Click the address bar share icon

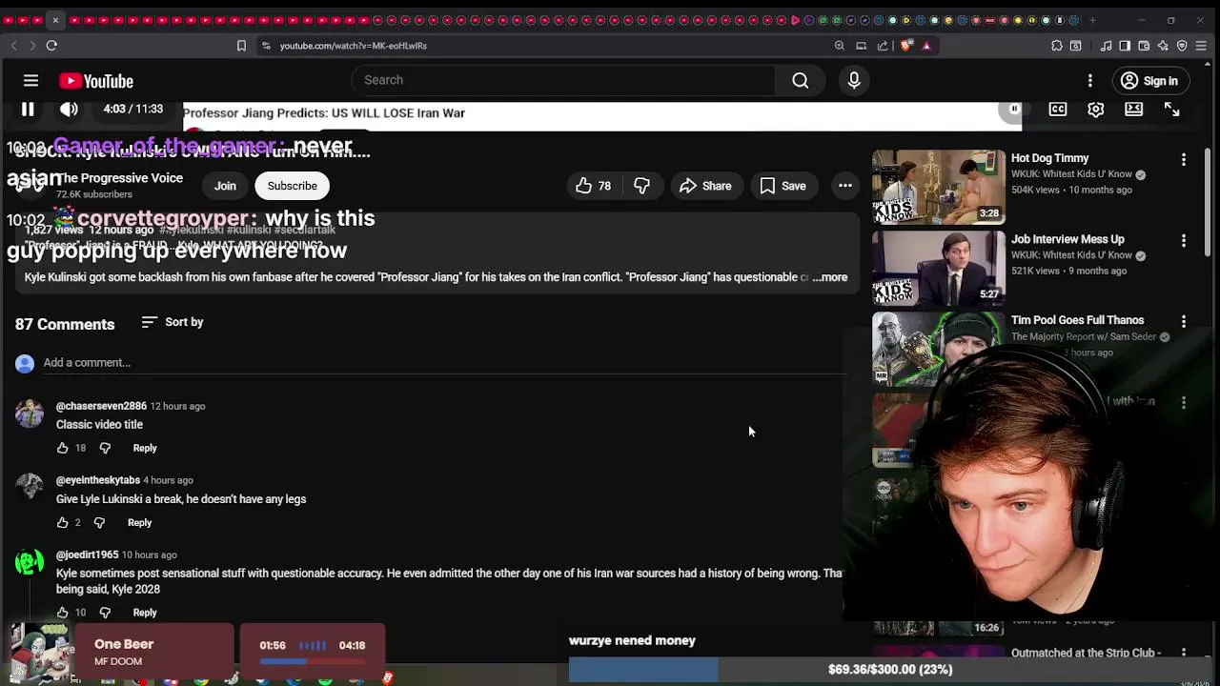[883, 45]
